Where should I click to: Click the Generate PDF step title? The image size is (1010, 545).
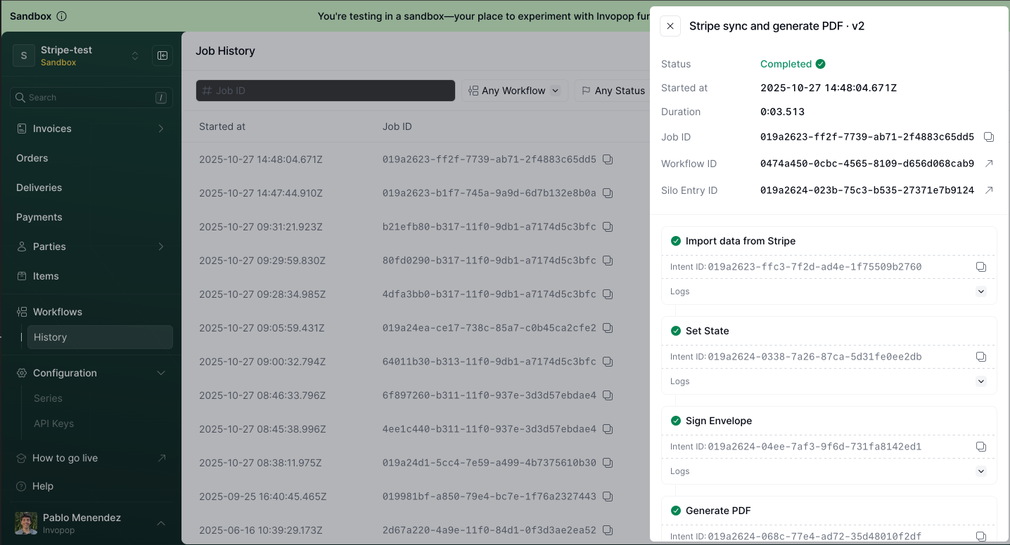tap(718, 511)
